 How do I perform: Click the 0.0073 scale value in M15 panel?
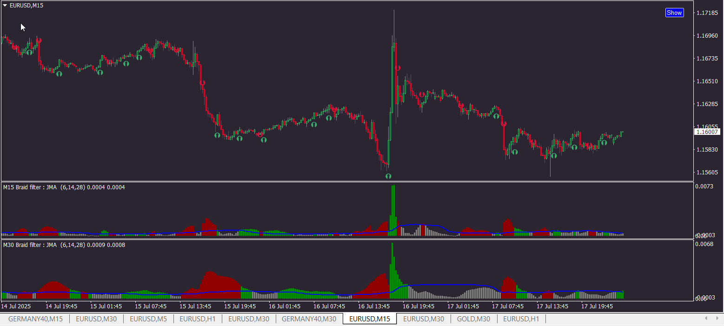(704, 186)
